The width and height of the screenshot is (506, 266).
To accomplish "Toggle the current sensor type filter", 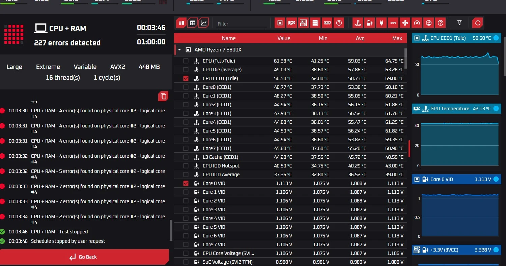I will (393, 23).
